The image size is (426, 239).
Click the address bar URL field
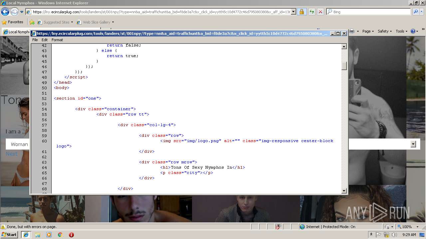tap(161, 12)
